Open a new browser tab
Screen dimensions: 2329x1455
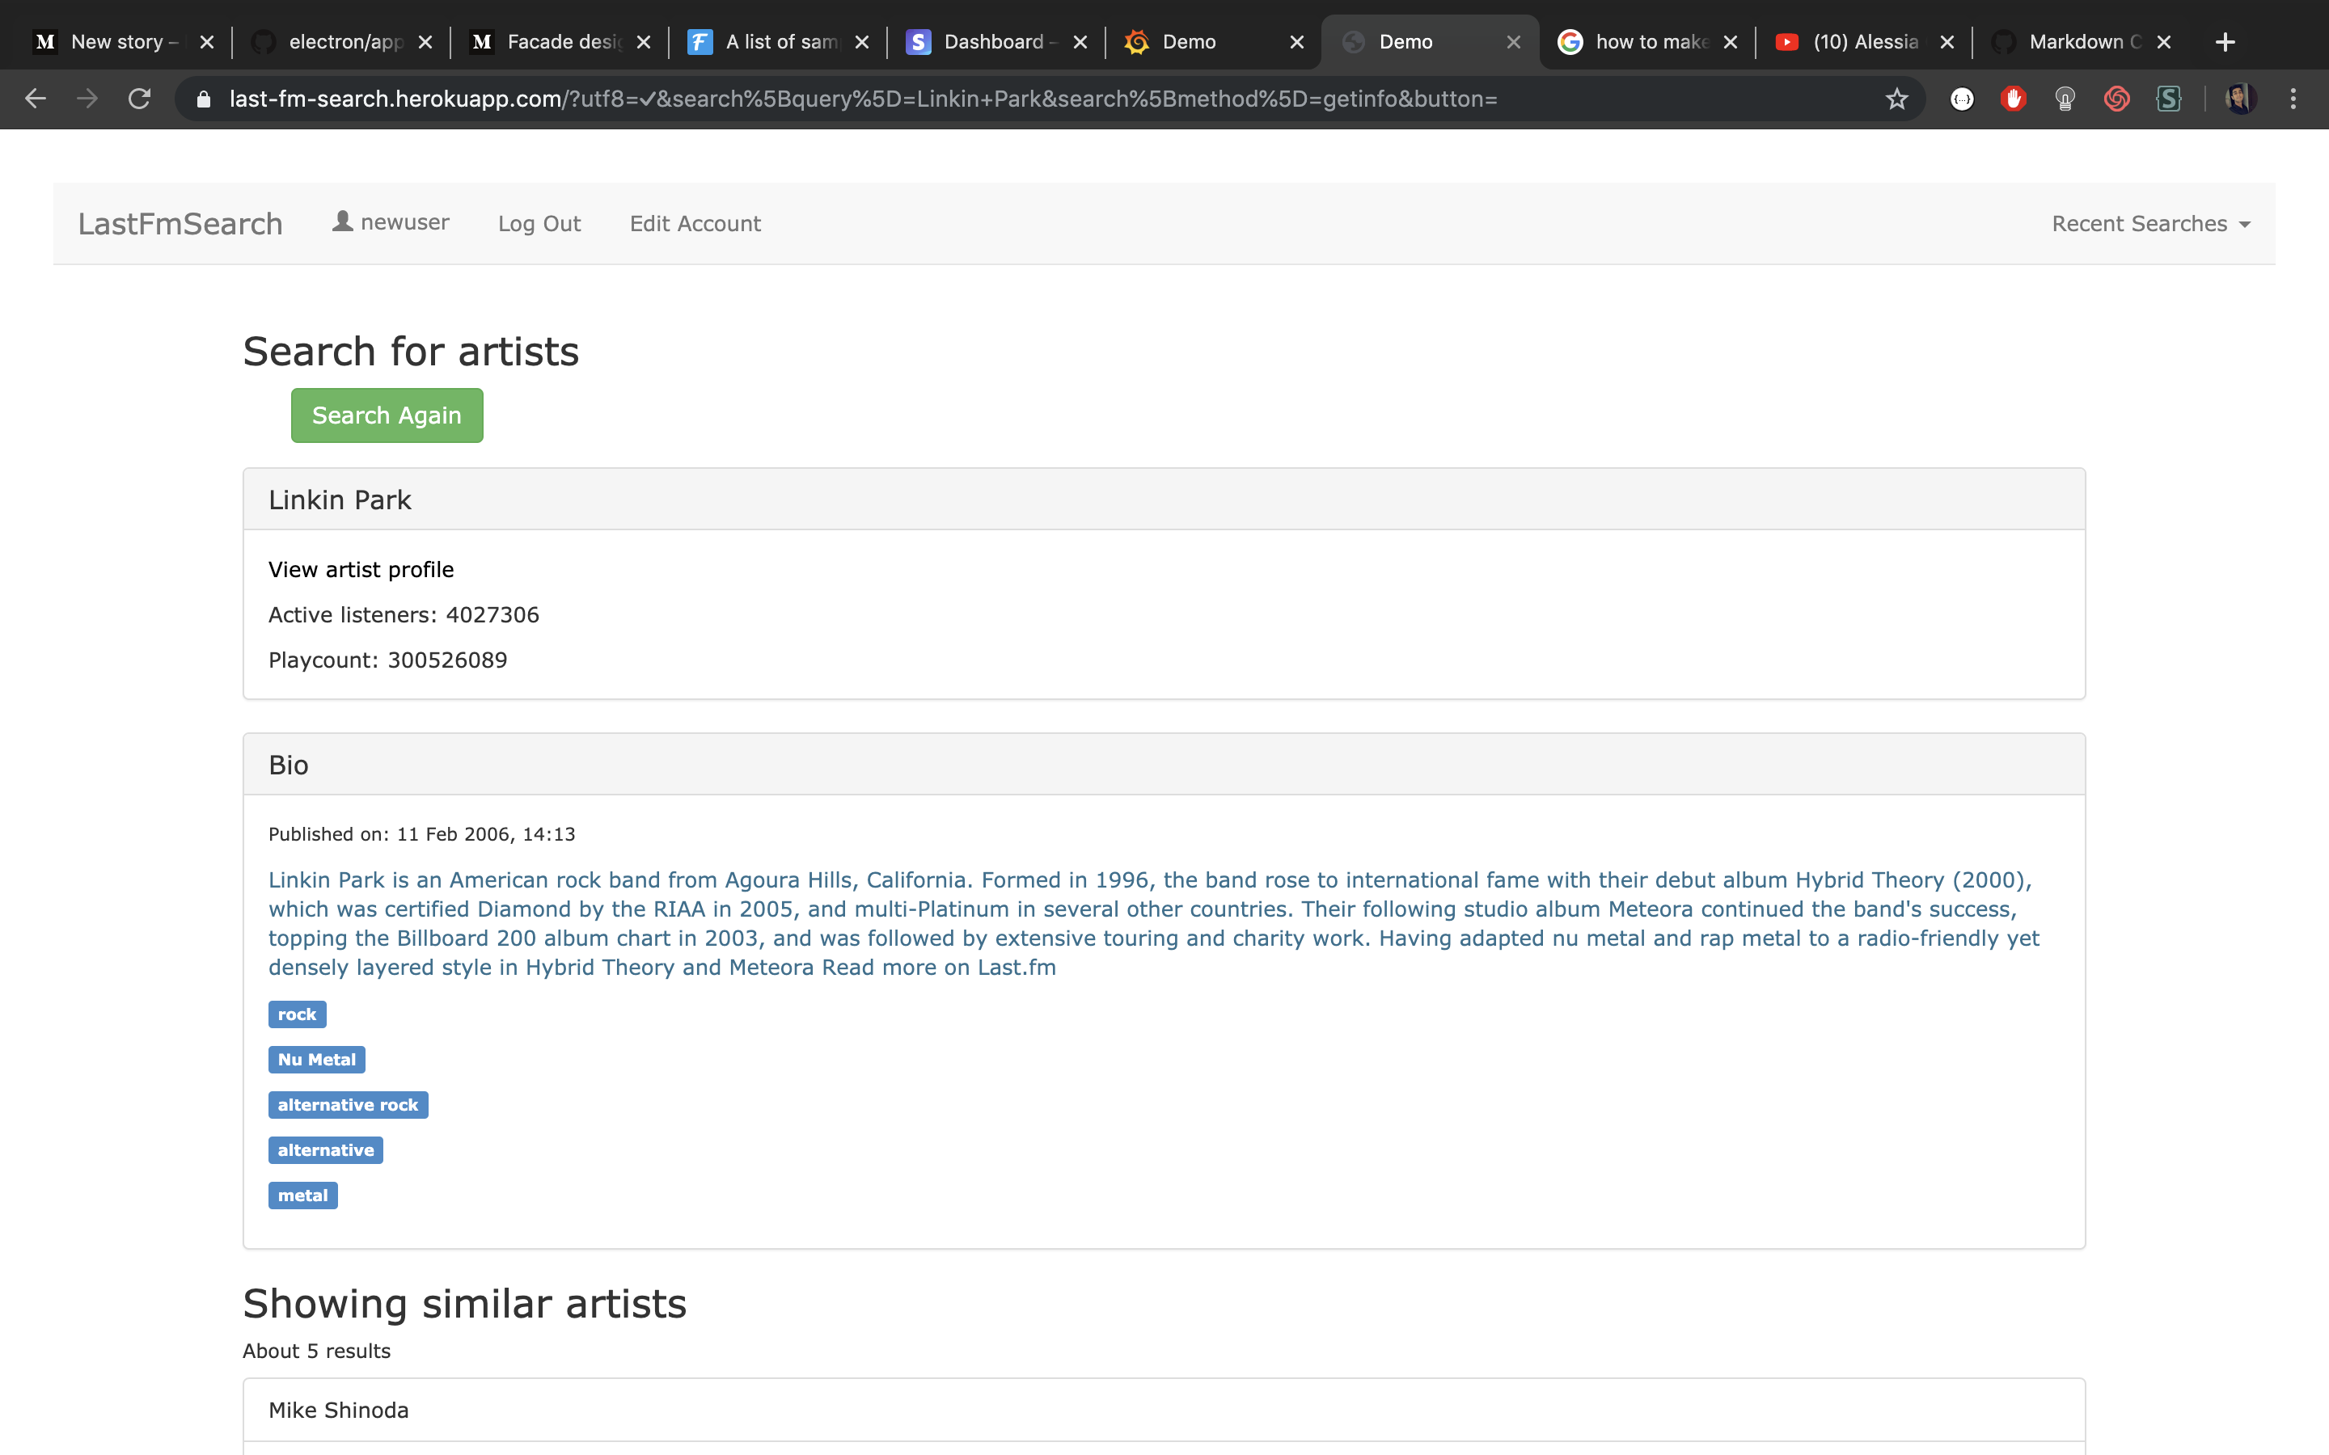click(2224, 41)
